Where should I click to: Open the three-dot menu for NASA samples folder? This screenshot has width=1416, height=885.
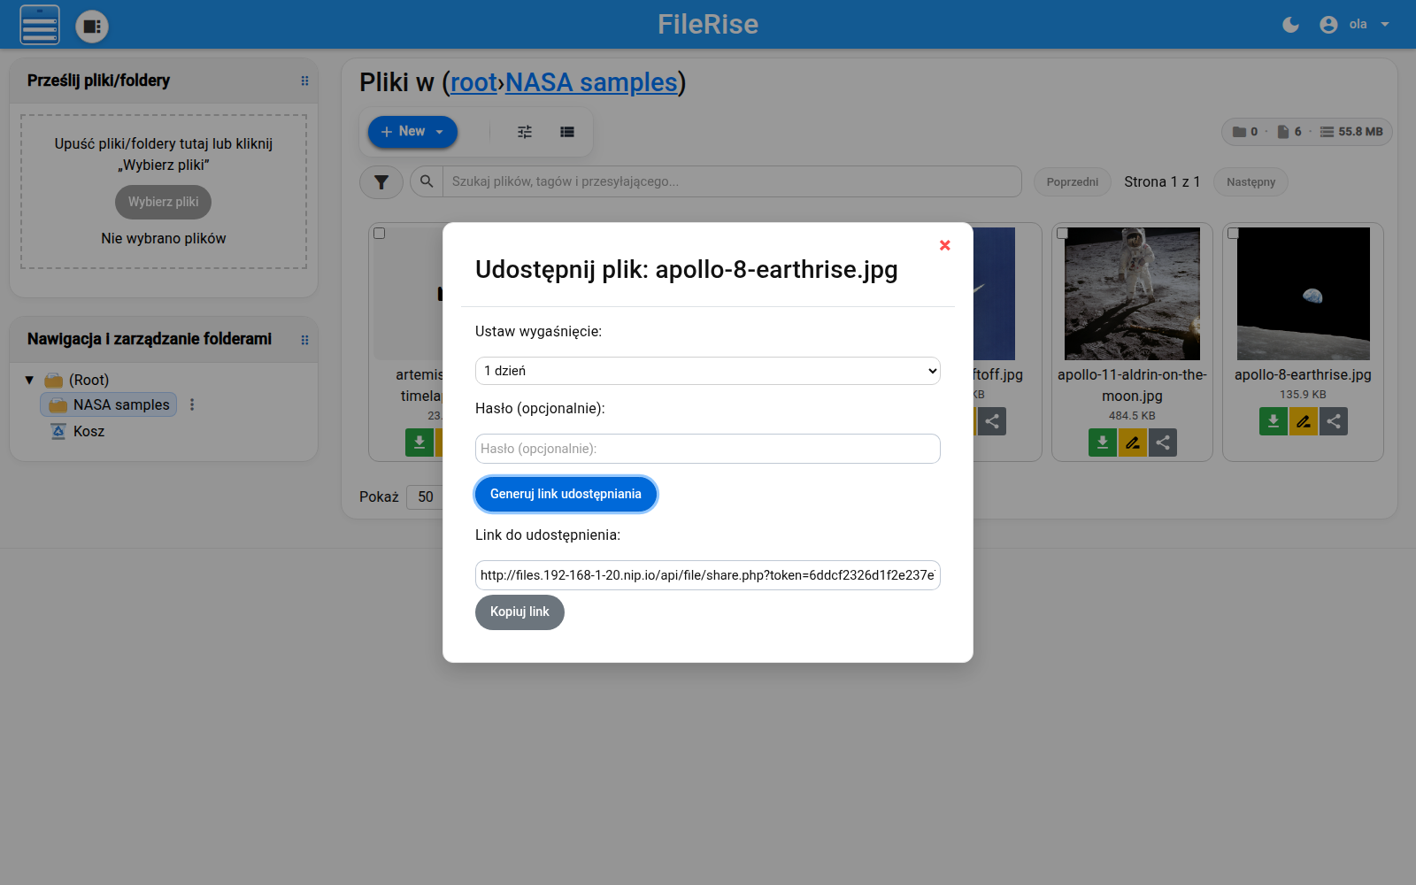pyautogui.click(x=192, y=404)
